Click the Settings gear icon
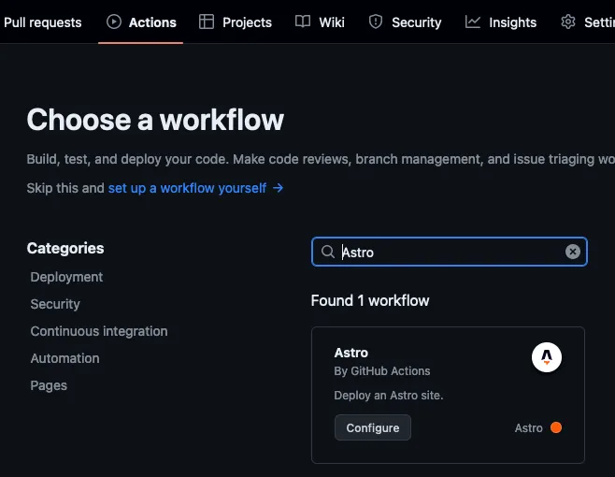Screen dimensions: 615x477 (x=568, y=22)
